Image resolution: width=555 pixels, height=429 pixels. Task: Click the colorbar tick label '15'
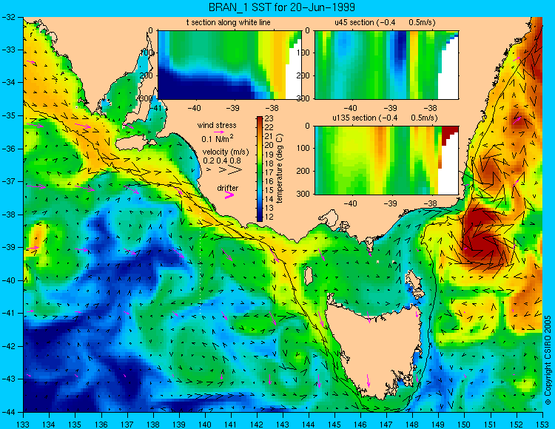tap(269, 190)
